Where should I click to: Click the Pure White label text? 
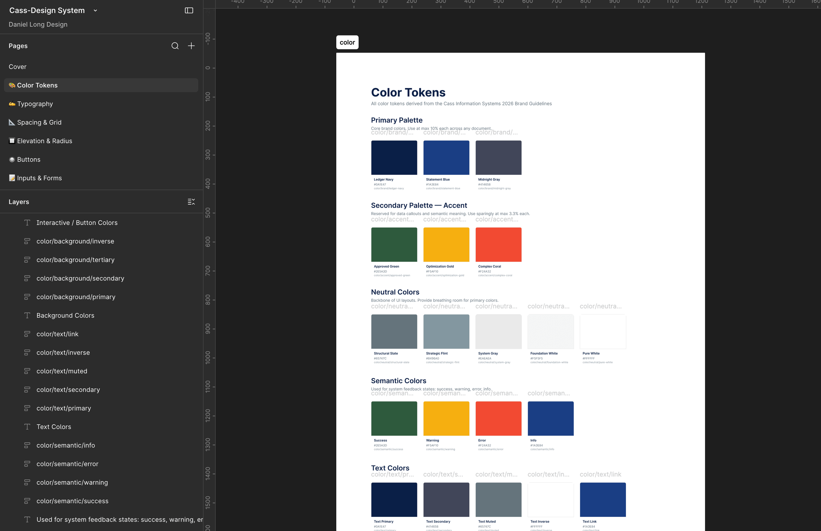click(x=591, y=353)
